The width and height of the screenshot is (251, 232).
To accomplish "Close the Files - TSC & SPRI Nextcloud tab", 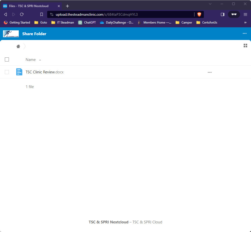I will point(59,6).
